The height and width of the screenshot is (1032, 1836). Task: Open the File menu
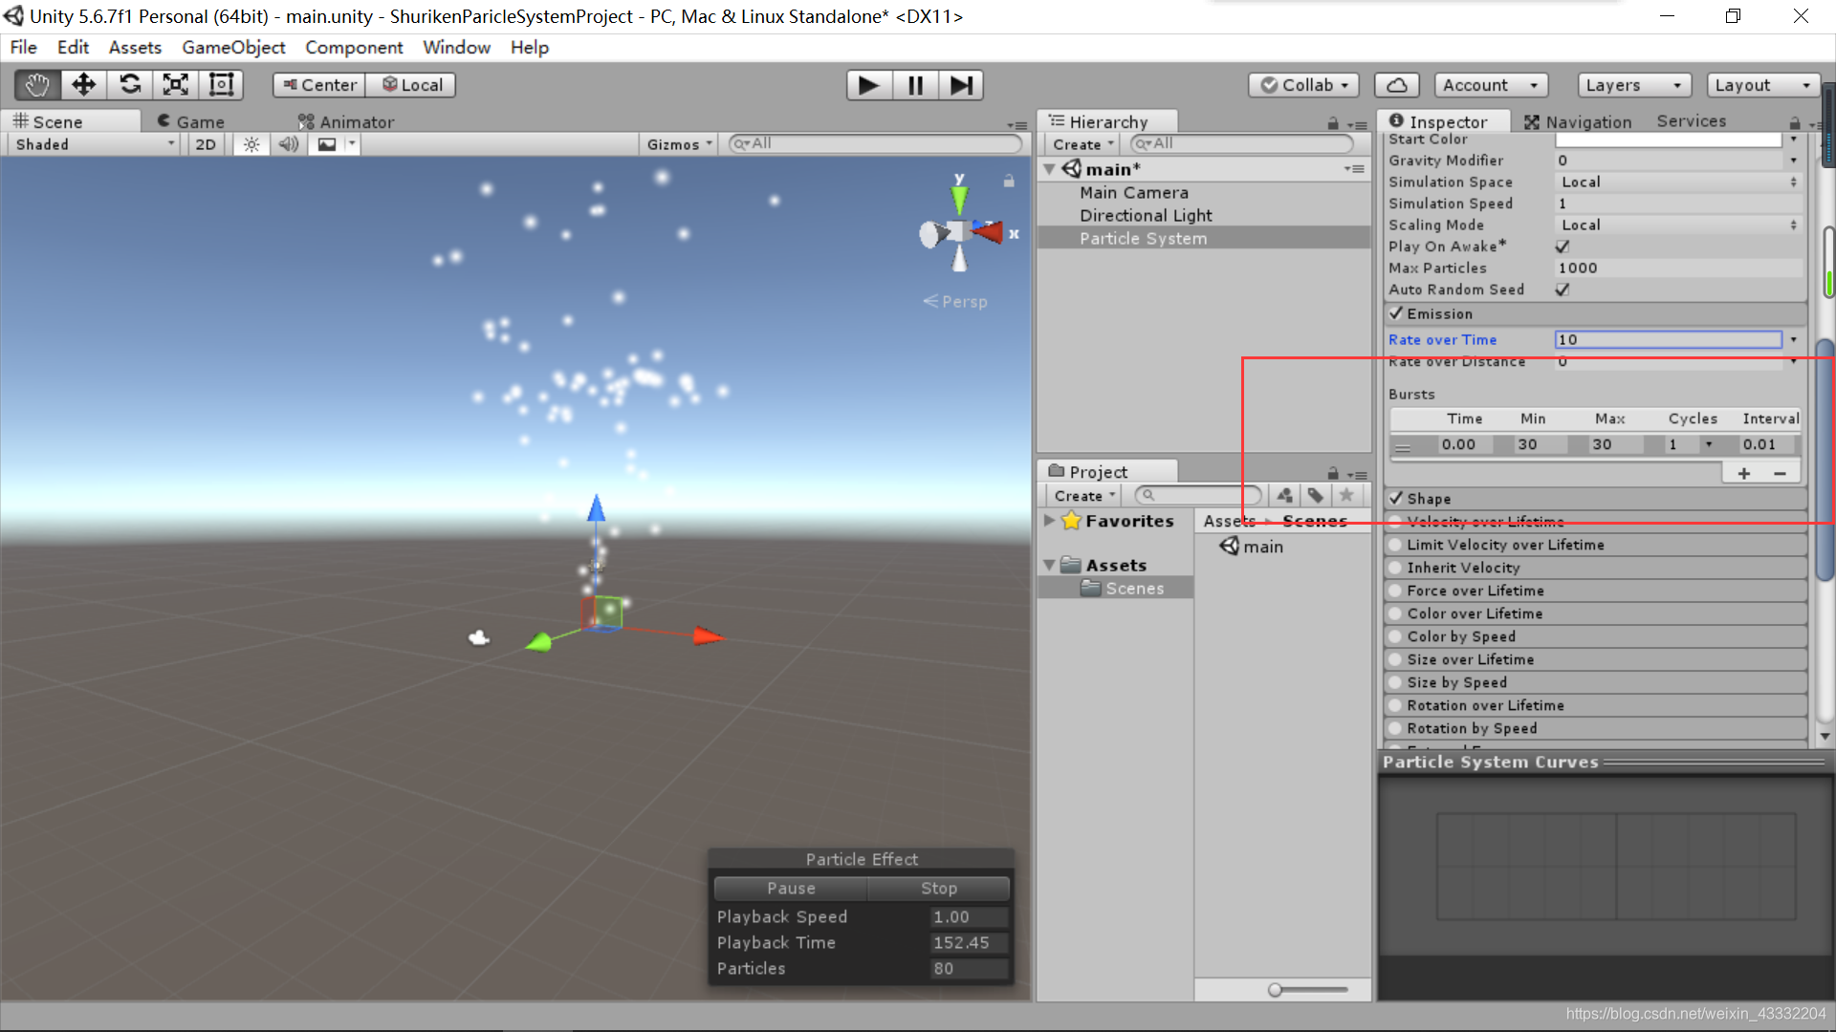tap(23, 48)
